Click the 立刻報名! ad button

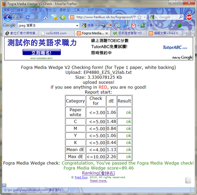click(x=42, y=52)
